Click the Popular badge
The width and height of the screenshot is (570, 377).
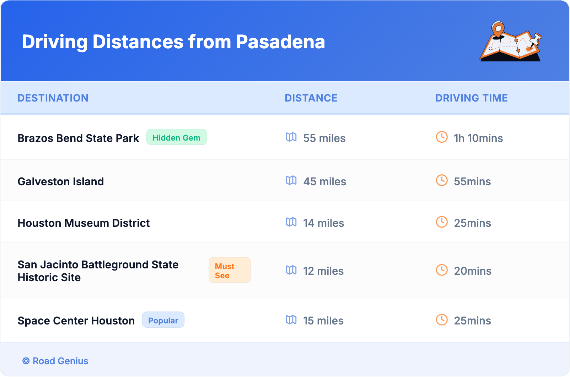point(163,320)
